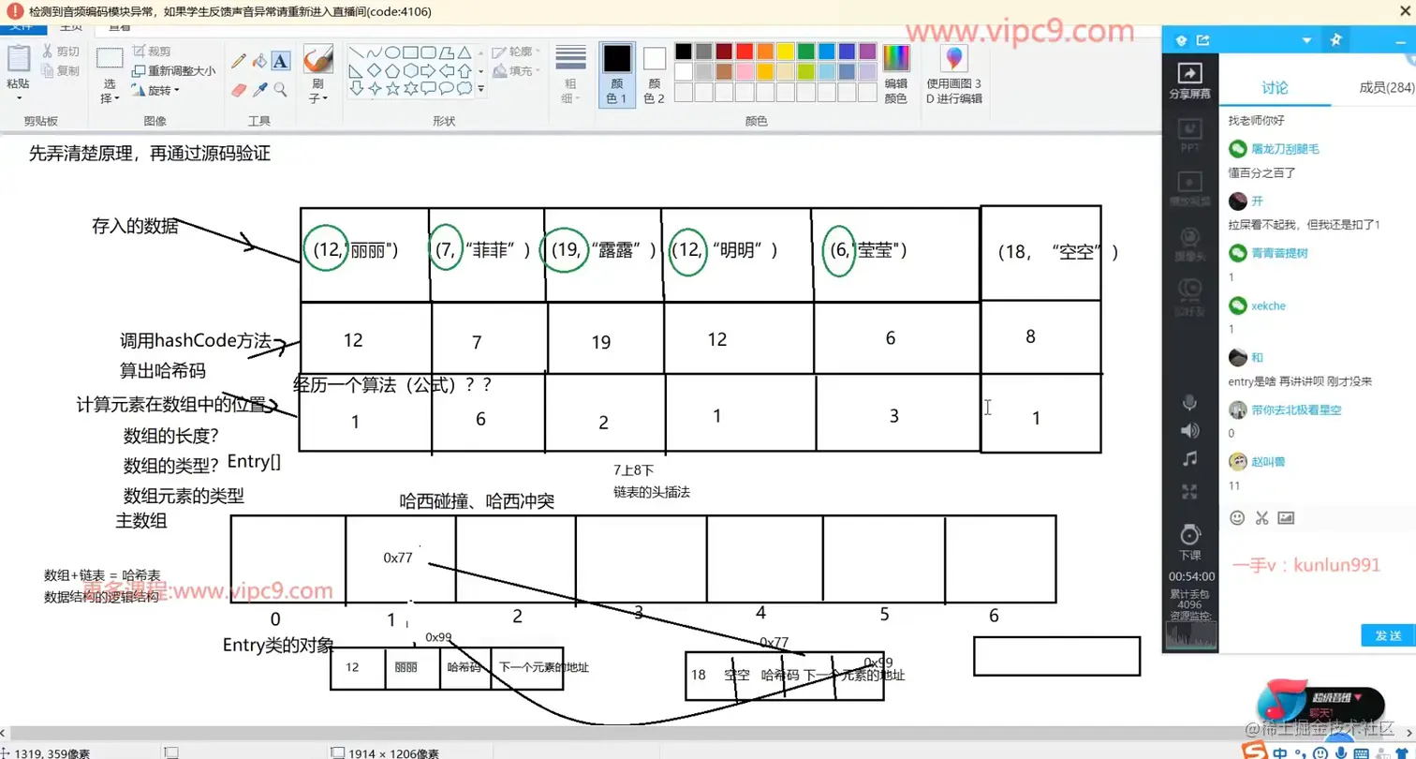
Task: Select the Eraser tool in Paint
Action: (237, 89)
